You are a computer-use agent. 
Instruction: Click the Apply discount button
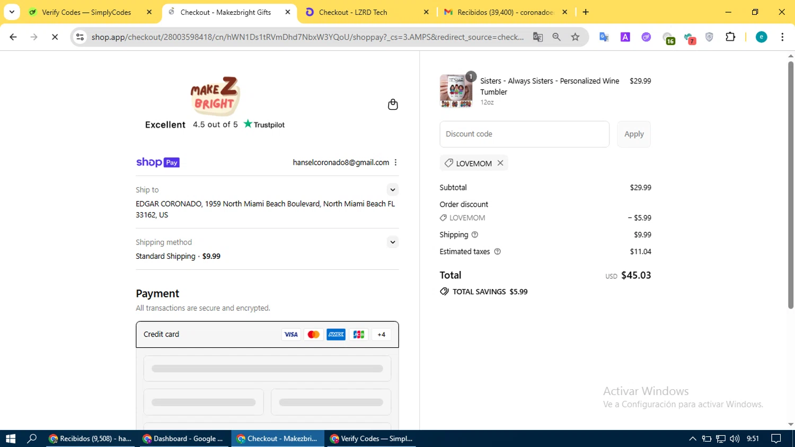[x=634, y=134]
